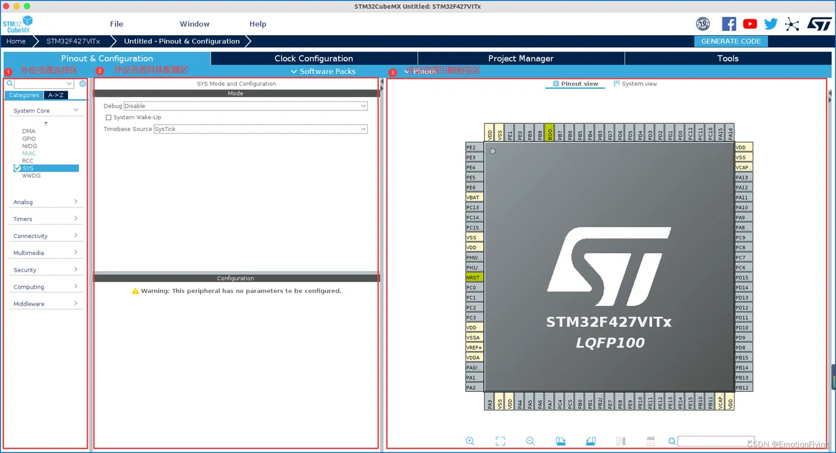836x453 pixels.
Task: Select GPIO in System Core list
Action: (29, 139)
